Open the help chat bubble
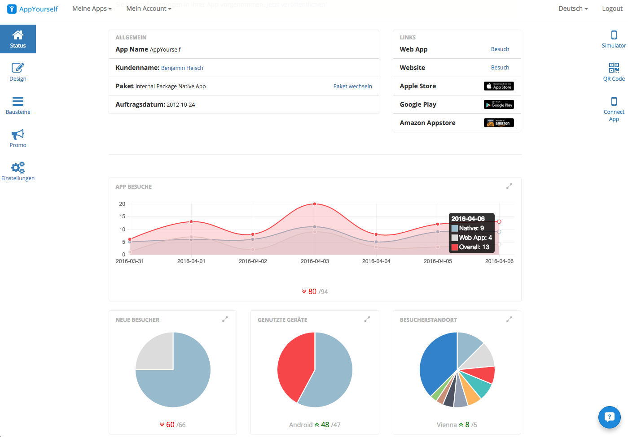 click(x=609, y=417)
